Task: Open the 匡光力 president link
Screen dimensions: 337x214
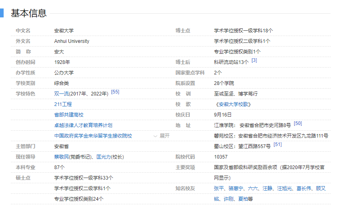Action: click(x=104, y=157)
